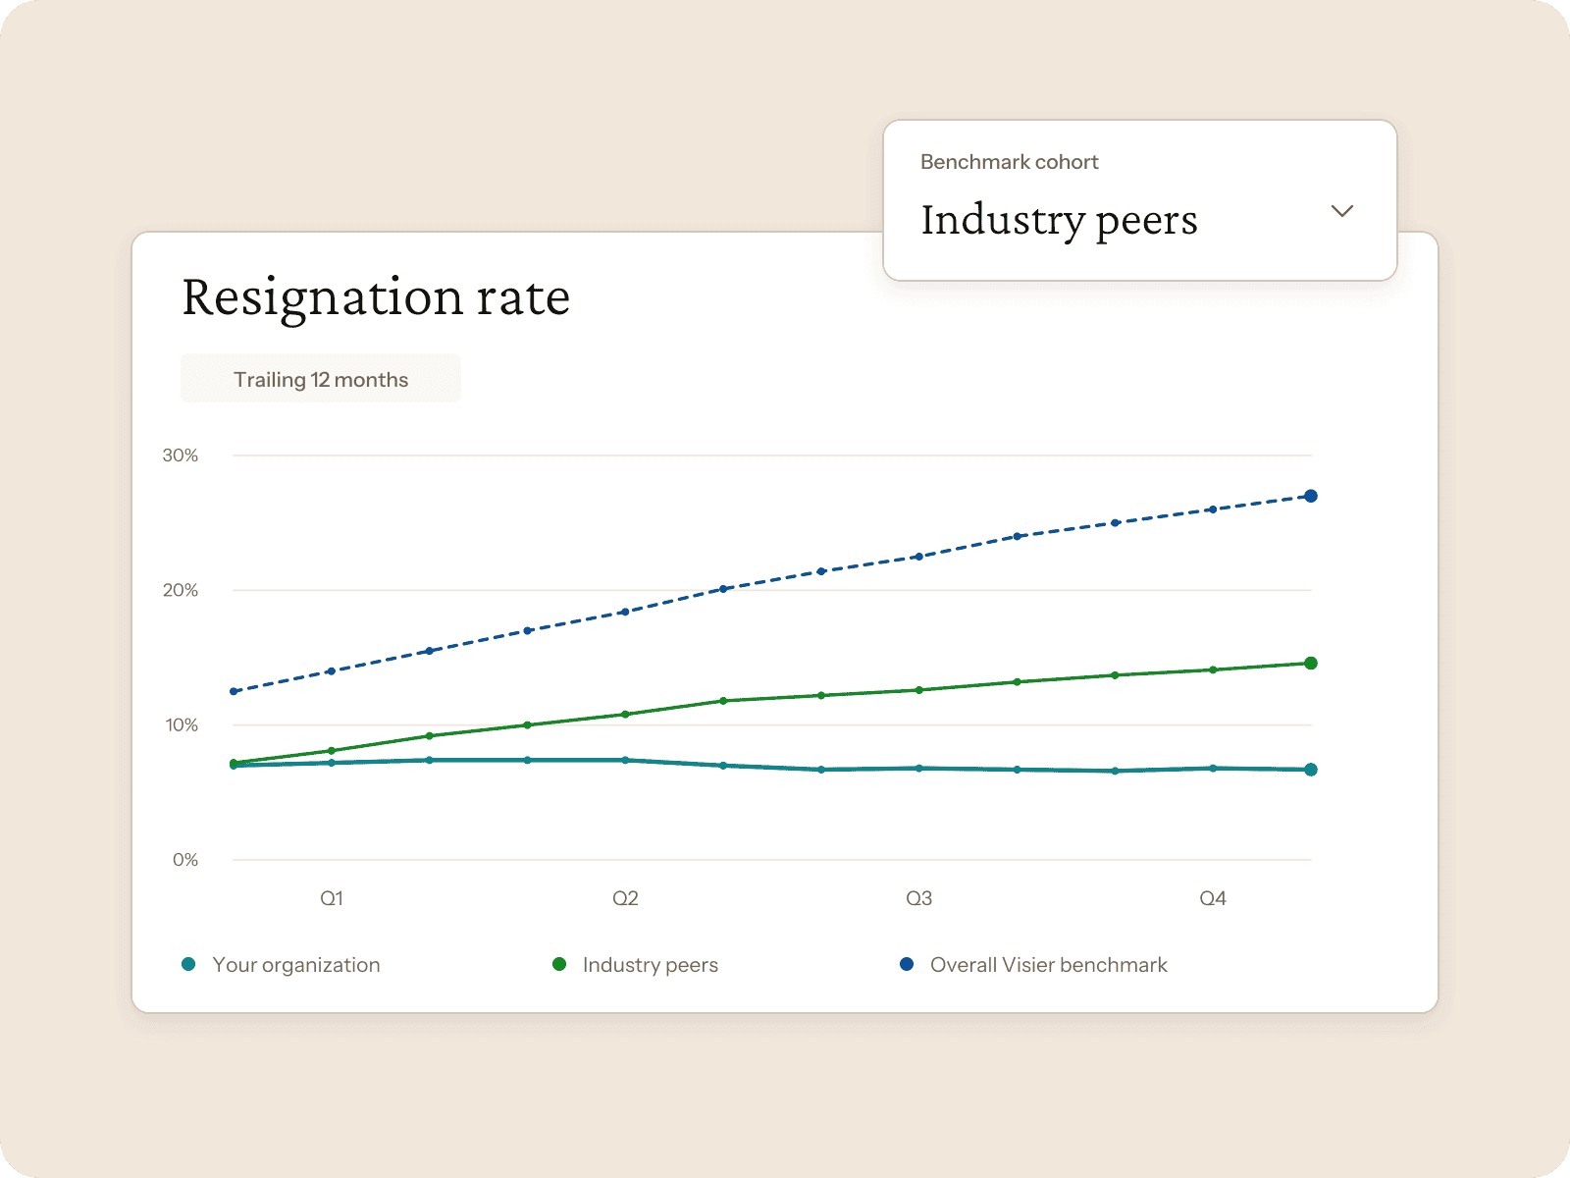
Task: Click the Benchmark cohort field label
Action: tap(1009, 162)
